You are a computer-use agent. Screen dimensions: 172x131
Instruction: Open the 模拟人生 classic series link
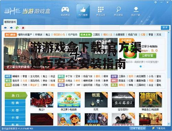[x=108, y=35]
